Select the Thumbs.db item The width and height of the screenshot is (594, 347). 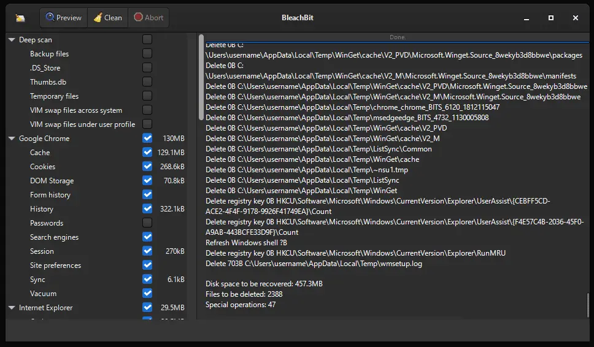[48, 82]
